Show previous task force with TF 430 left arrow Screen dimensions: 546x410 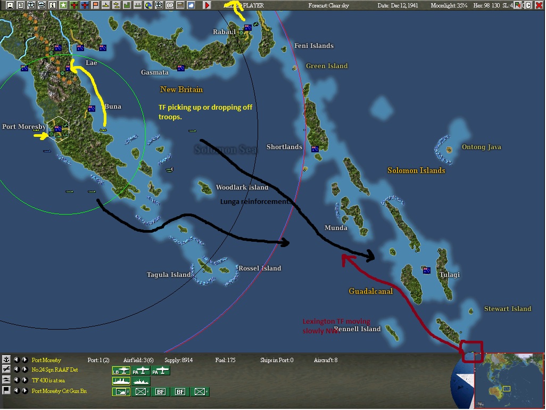16,380
